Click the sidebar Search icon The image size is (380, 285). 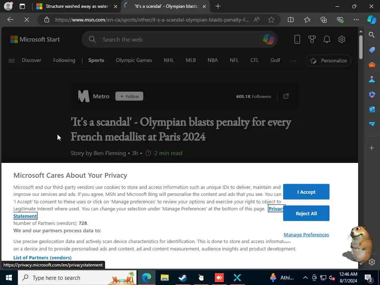pyautogui.click(x=371, y=35)
